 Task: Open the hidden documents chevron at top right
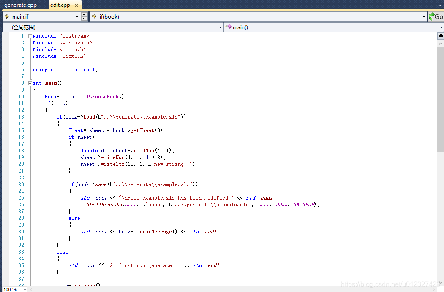click(x=440, y=5)
